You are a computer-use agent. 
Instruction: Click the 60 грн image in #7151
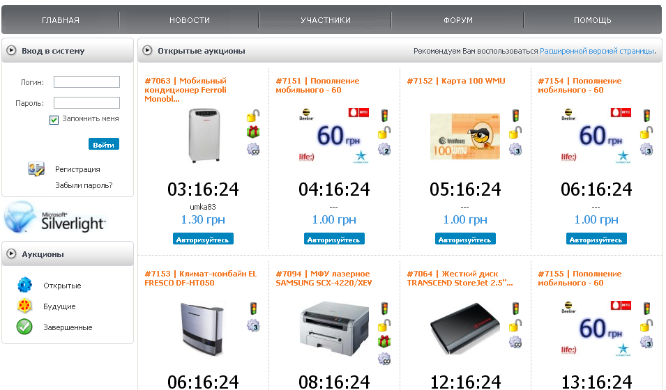pyautogui.click(x=334, y=136)
